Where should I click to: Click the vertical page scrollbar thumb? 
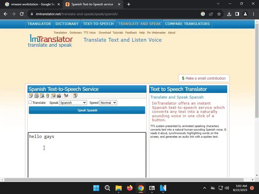257,71
